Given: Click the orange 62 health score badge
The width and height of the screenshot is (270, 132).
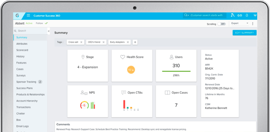Looking at the screenshot, I should point(131,70).
